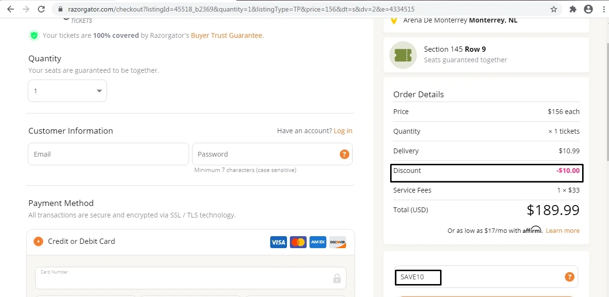Click the $156 each price value

click(563, 112)
